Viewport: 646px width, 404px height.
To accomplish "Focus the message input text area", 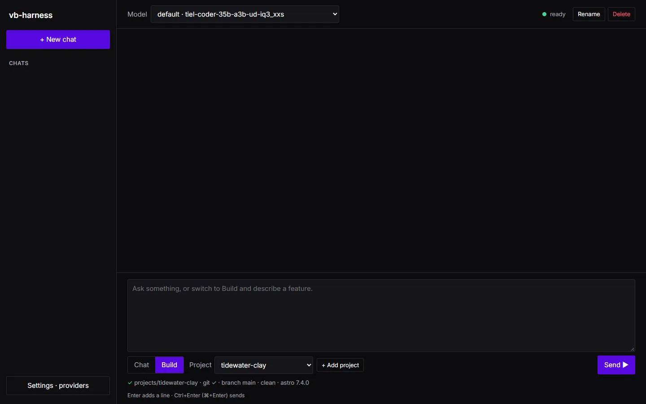I will (x=381, y=316).
